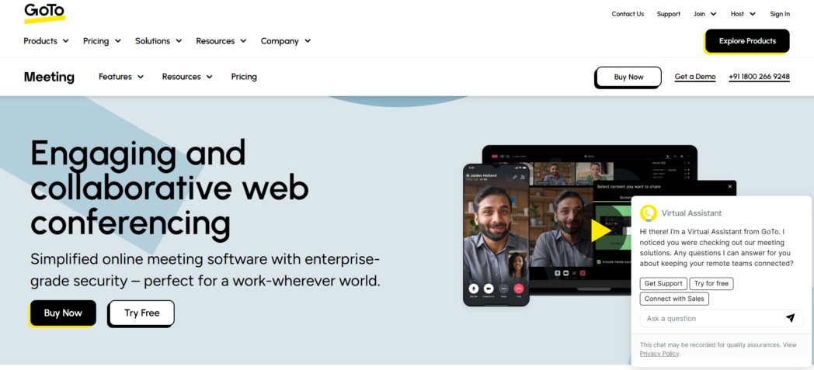Open Contact Us link
814x370 pixels.
coord(628,14)
